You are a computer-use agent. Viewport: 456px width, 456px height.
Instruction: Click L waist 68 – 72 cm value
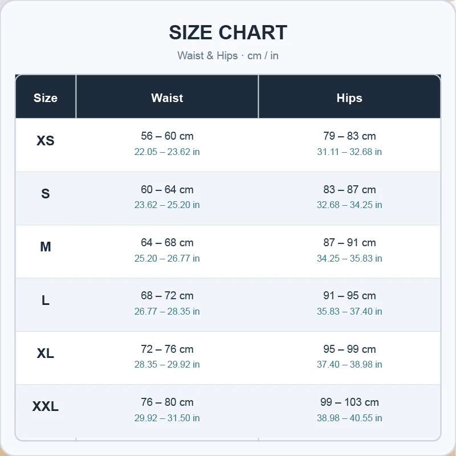click(x=167, y=296)
